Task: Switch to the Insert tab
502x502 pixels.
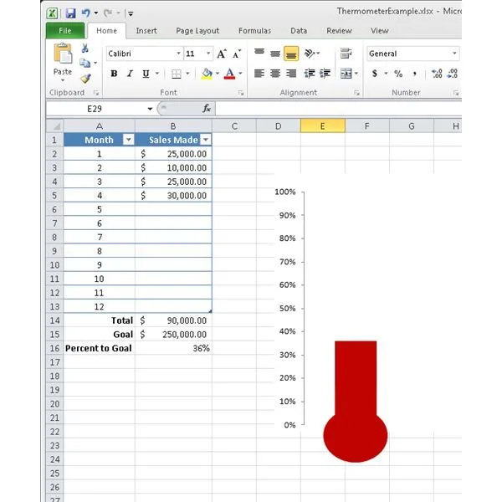Action: pos(146,31)
